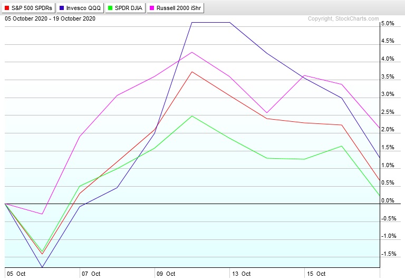Click the 1.5% axis label

388,148
